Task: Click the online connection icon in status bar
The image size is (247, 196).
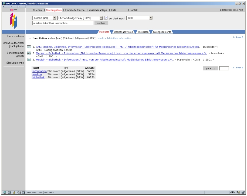Action: [x=233, y=192]
